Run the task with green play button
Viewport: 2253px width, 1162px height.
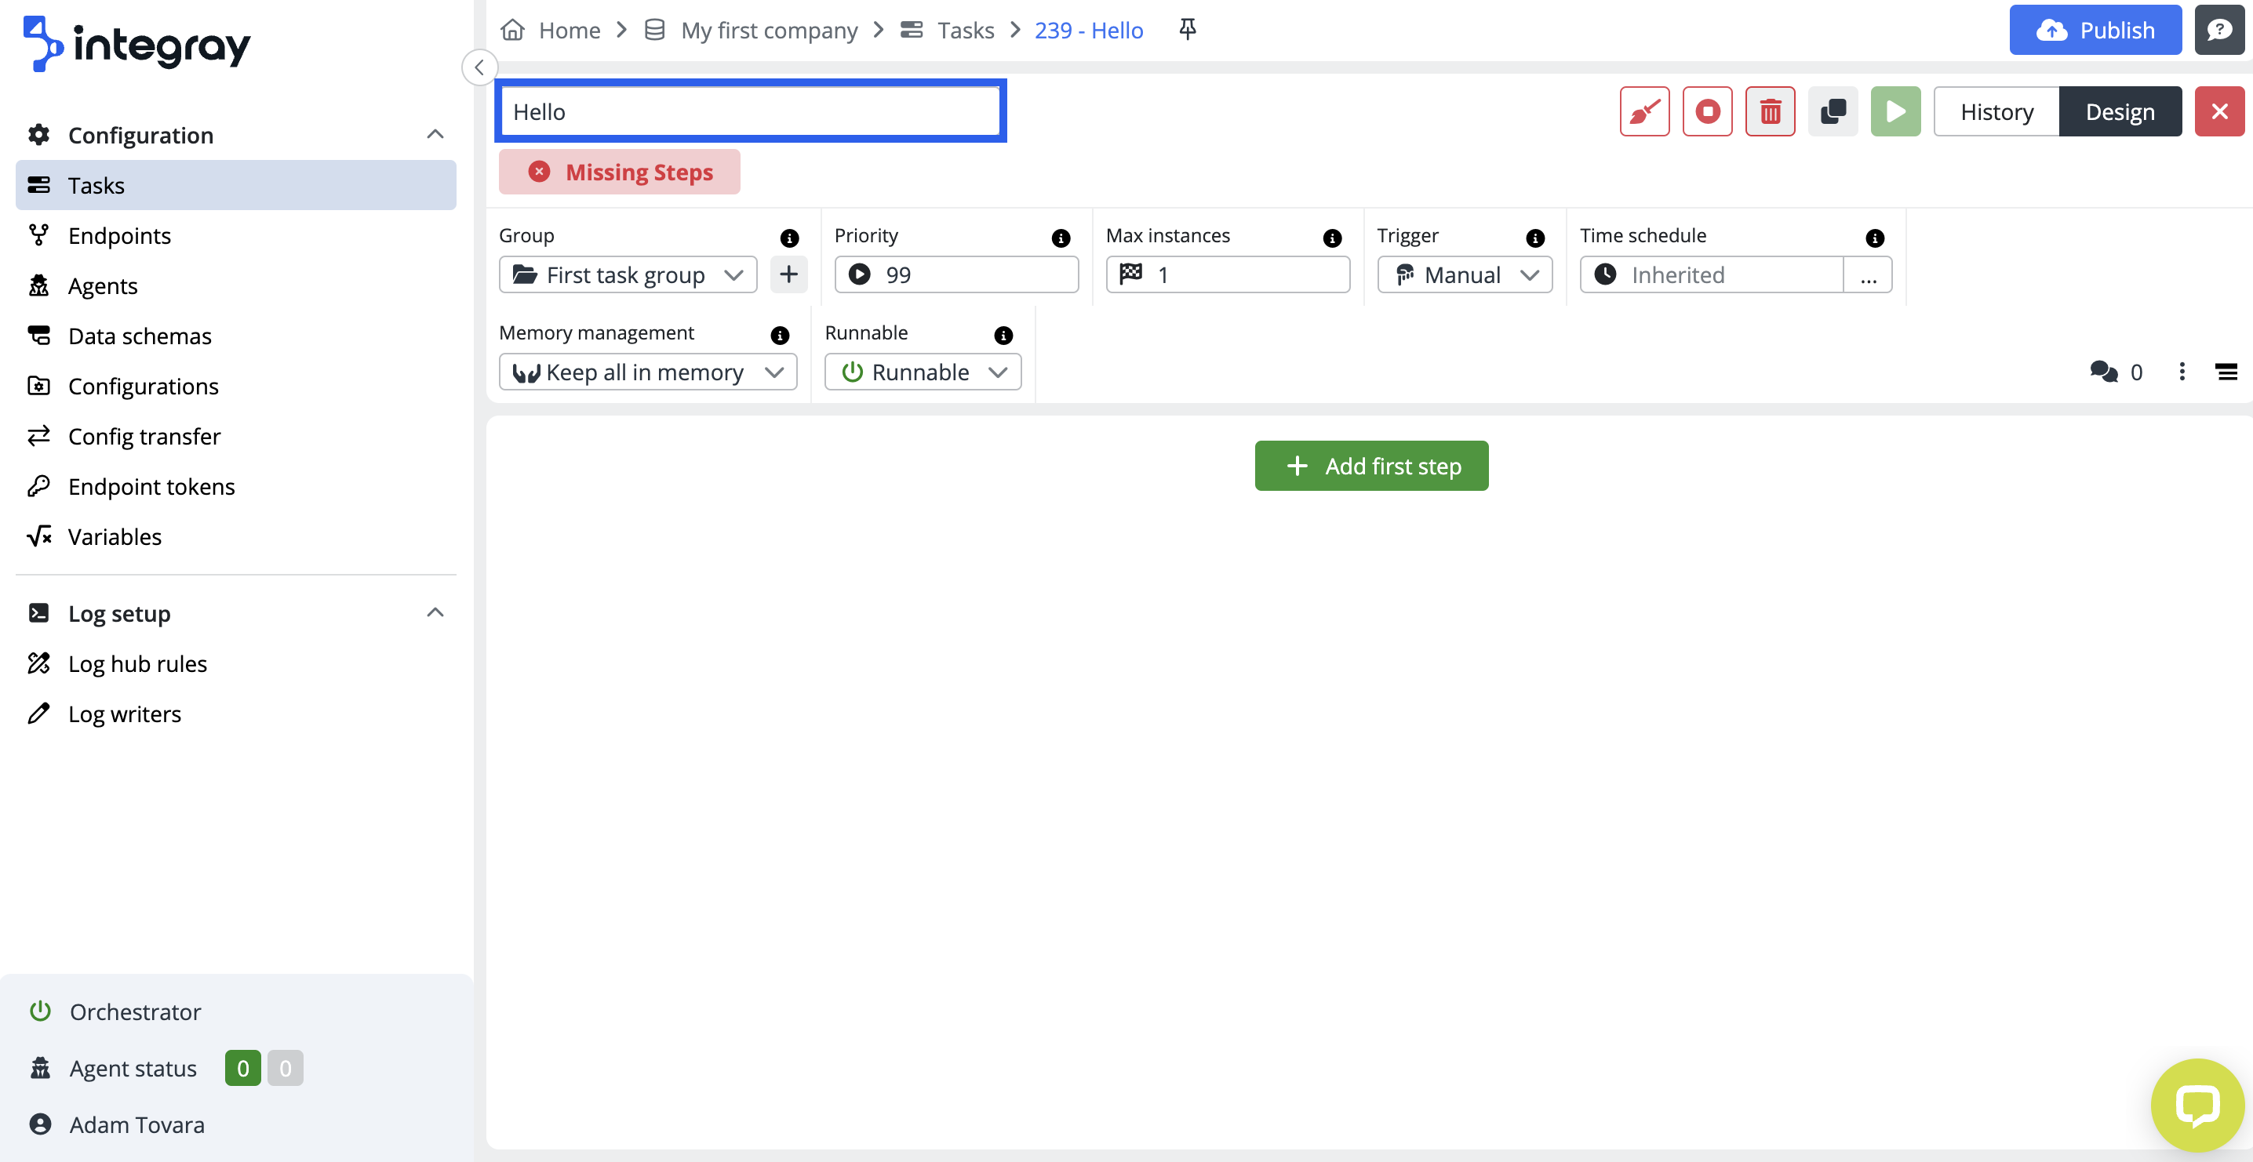click(x=1895, y=112)
